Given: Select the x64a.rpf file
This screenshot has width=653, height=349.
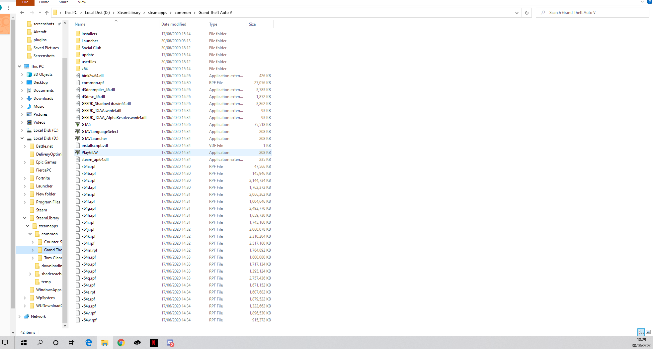Looking at the screenshot, I should pos(173,167).
